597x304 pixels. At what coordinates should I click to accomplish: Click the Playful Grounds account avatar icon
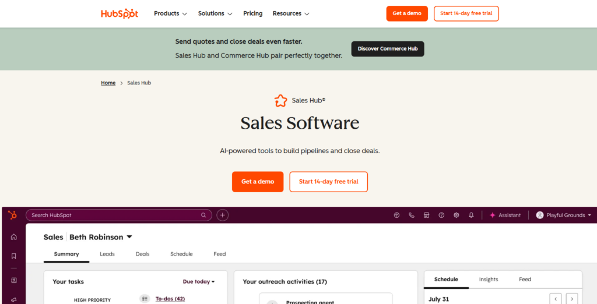(539, 215)
